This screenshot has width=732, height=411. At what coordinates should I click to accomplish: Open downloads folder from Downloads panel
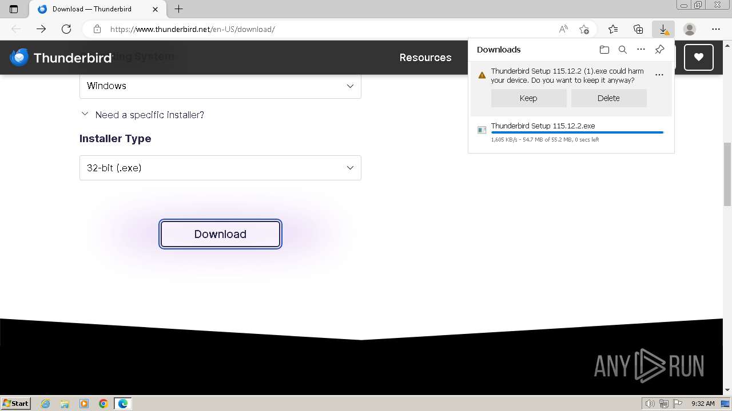[604, 50]
